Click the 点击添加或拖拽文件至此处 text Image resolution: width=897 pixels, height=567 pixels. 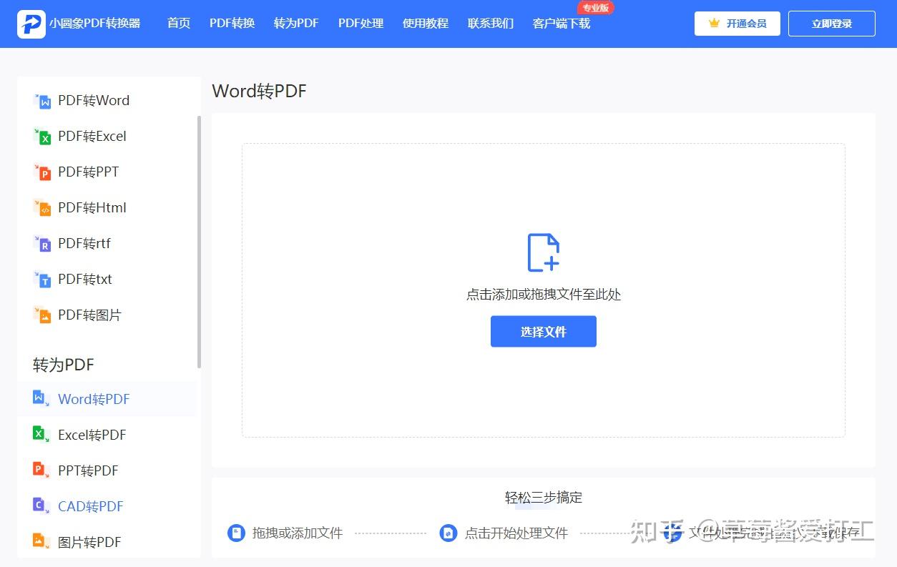(544, 295)
